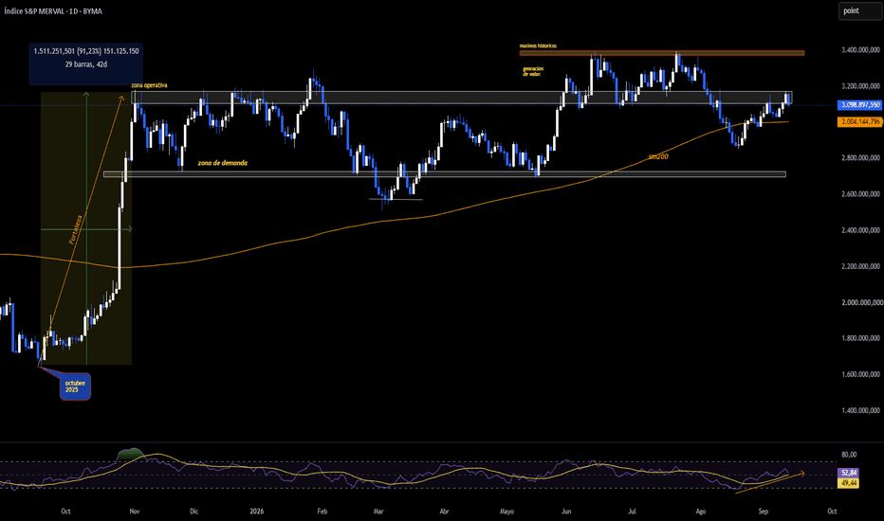This screenshot has width=884, height=521.
Task: Click the "2026" label on time axis
Action: pyautogui.click(x=256, y=512)
